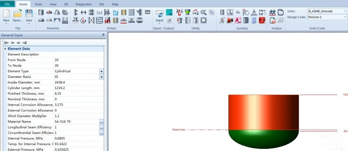Image resolution: width=348 pixels, height=151 pixels.
Task: Click the force and moment detail icon
Action: (x=84, y=21)
